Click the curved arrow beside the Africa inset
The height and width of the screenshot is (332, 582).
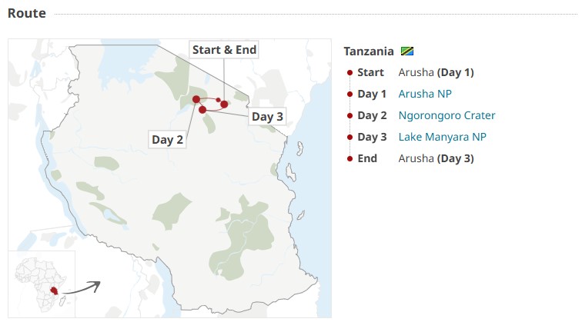[x=83, y=288]
